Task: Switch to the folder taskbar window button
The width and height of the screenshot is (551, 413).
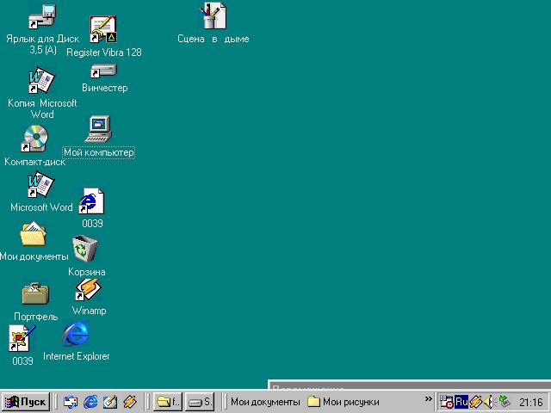Action: (168, 402)
